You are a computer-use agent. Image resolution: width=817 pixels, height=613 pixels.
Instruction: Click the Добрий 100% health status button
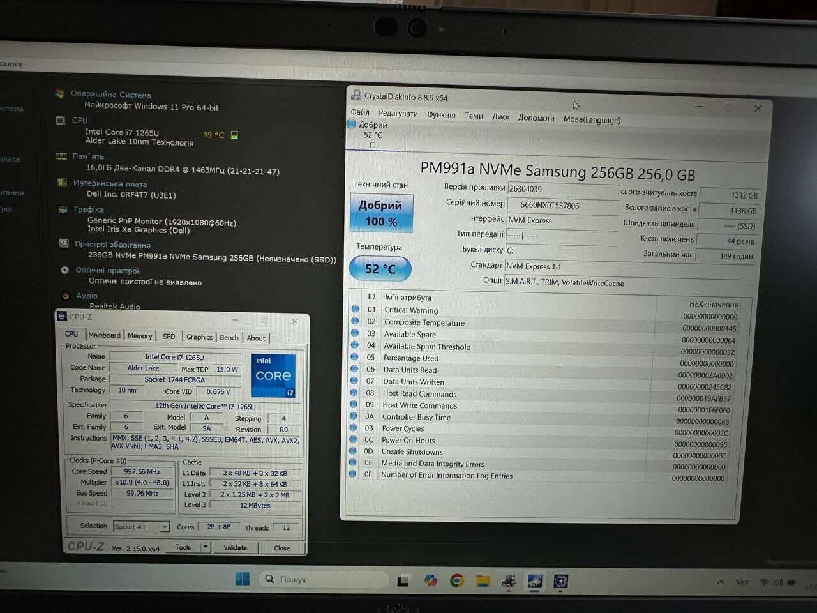coord(380,213)
